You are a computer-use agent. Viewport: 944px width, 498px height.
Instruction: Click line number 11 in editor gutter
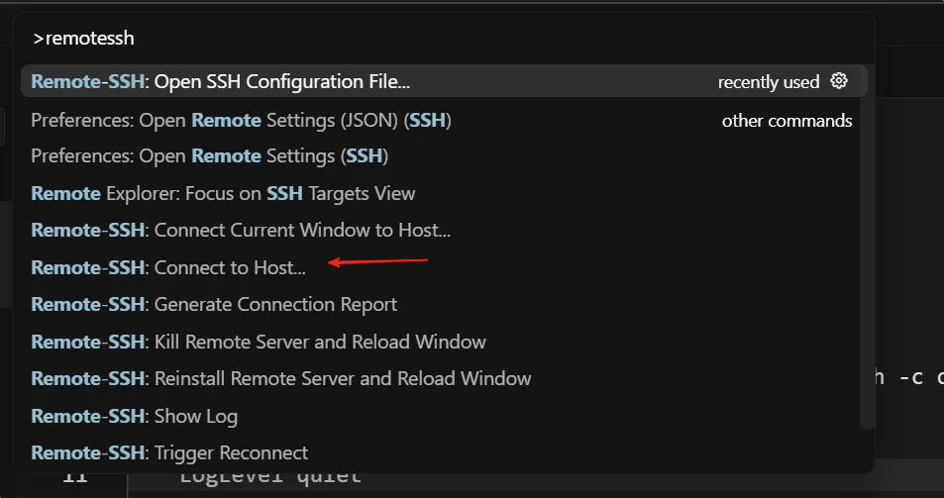pos(75,478)
